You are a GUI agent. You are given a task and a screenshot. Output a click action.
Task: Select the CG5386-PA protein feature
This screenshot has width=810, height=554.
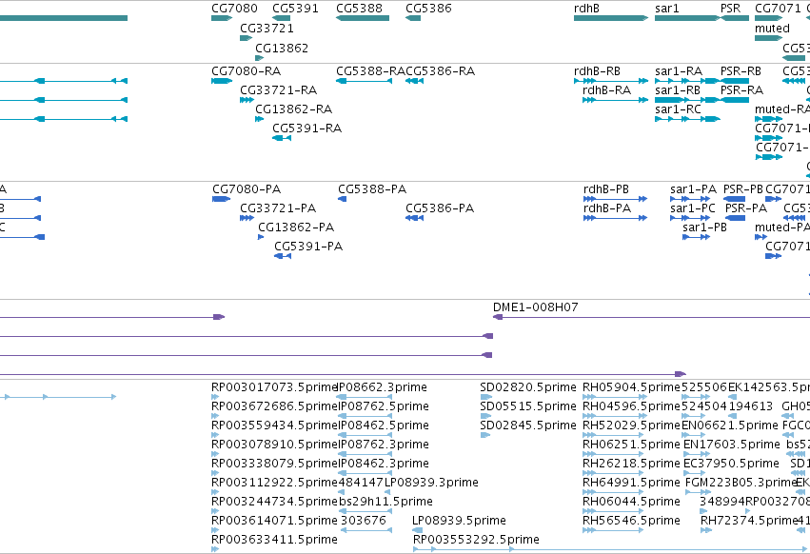414,218
